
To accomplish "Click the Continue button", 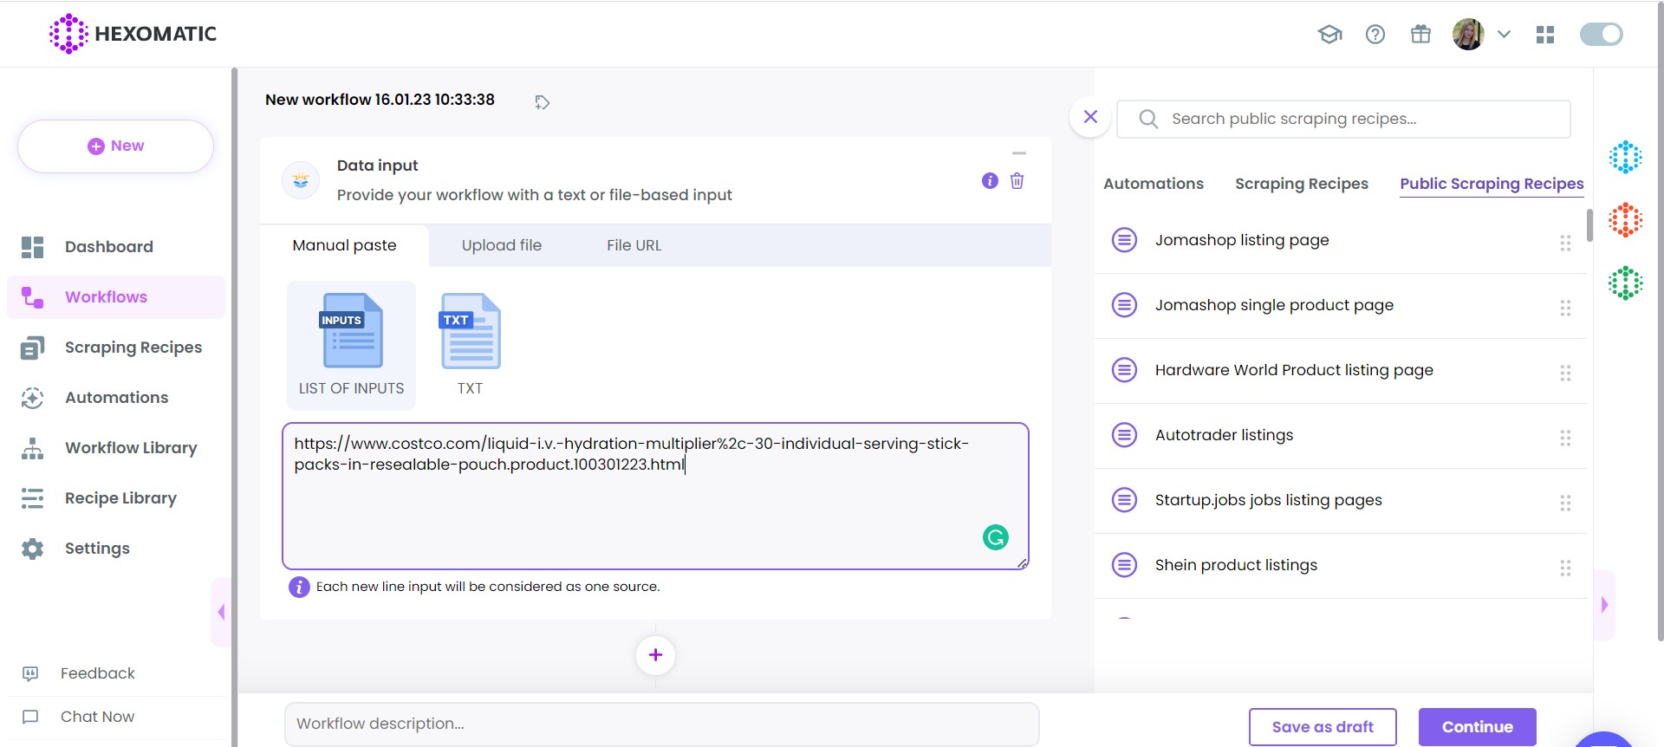I will click(x=1477, y=727).
